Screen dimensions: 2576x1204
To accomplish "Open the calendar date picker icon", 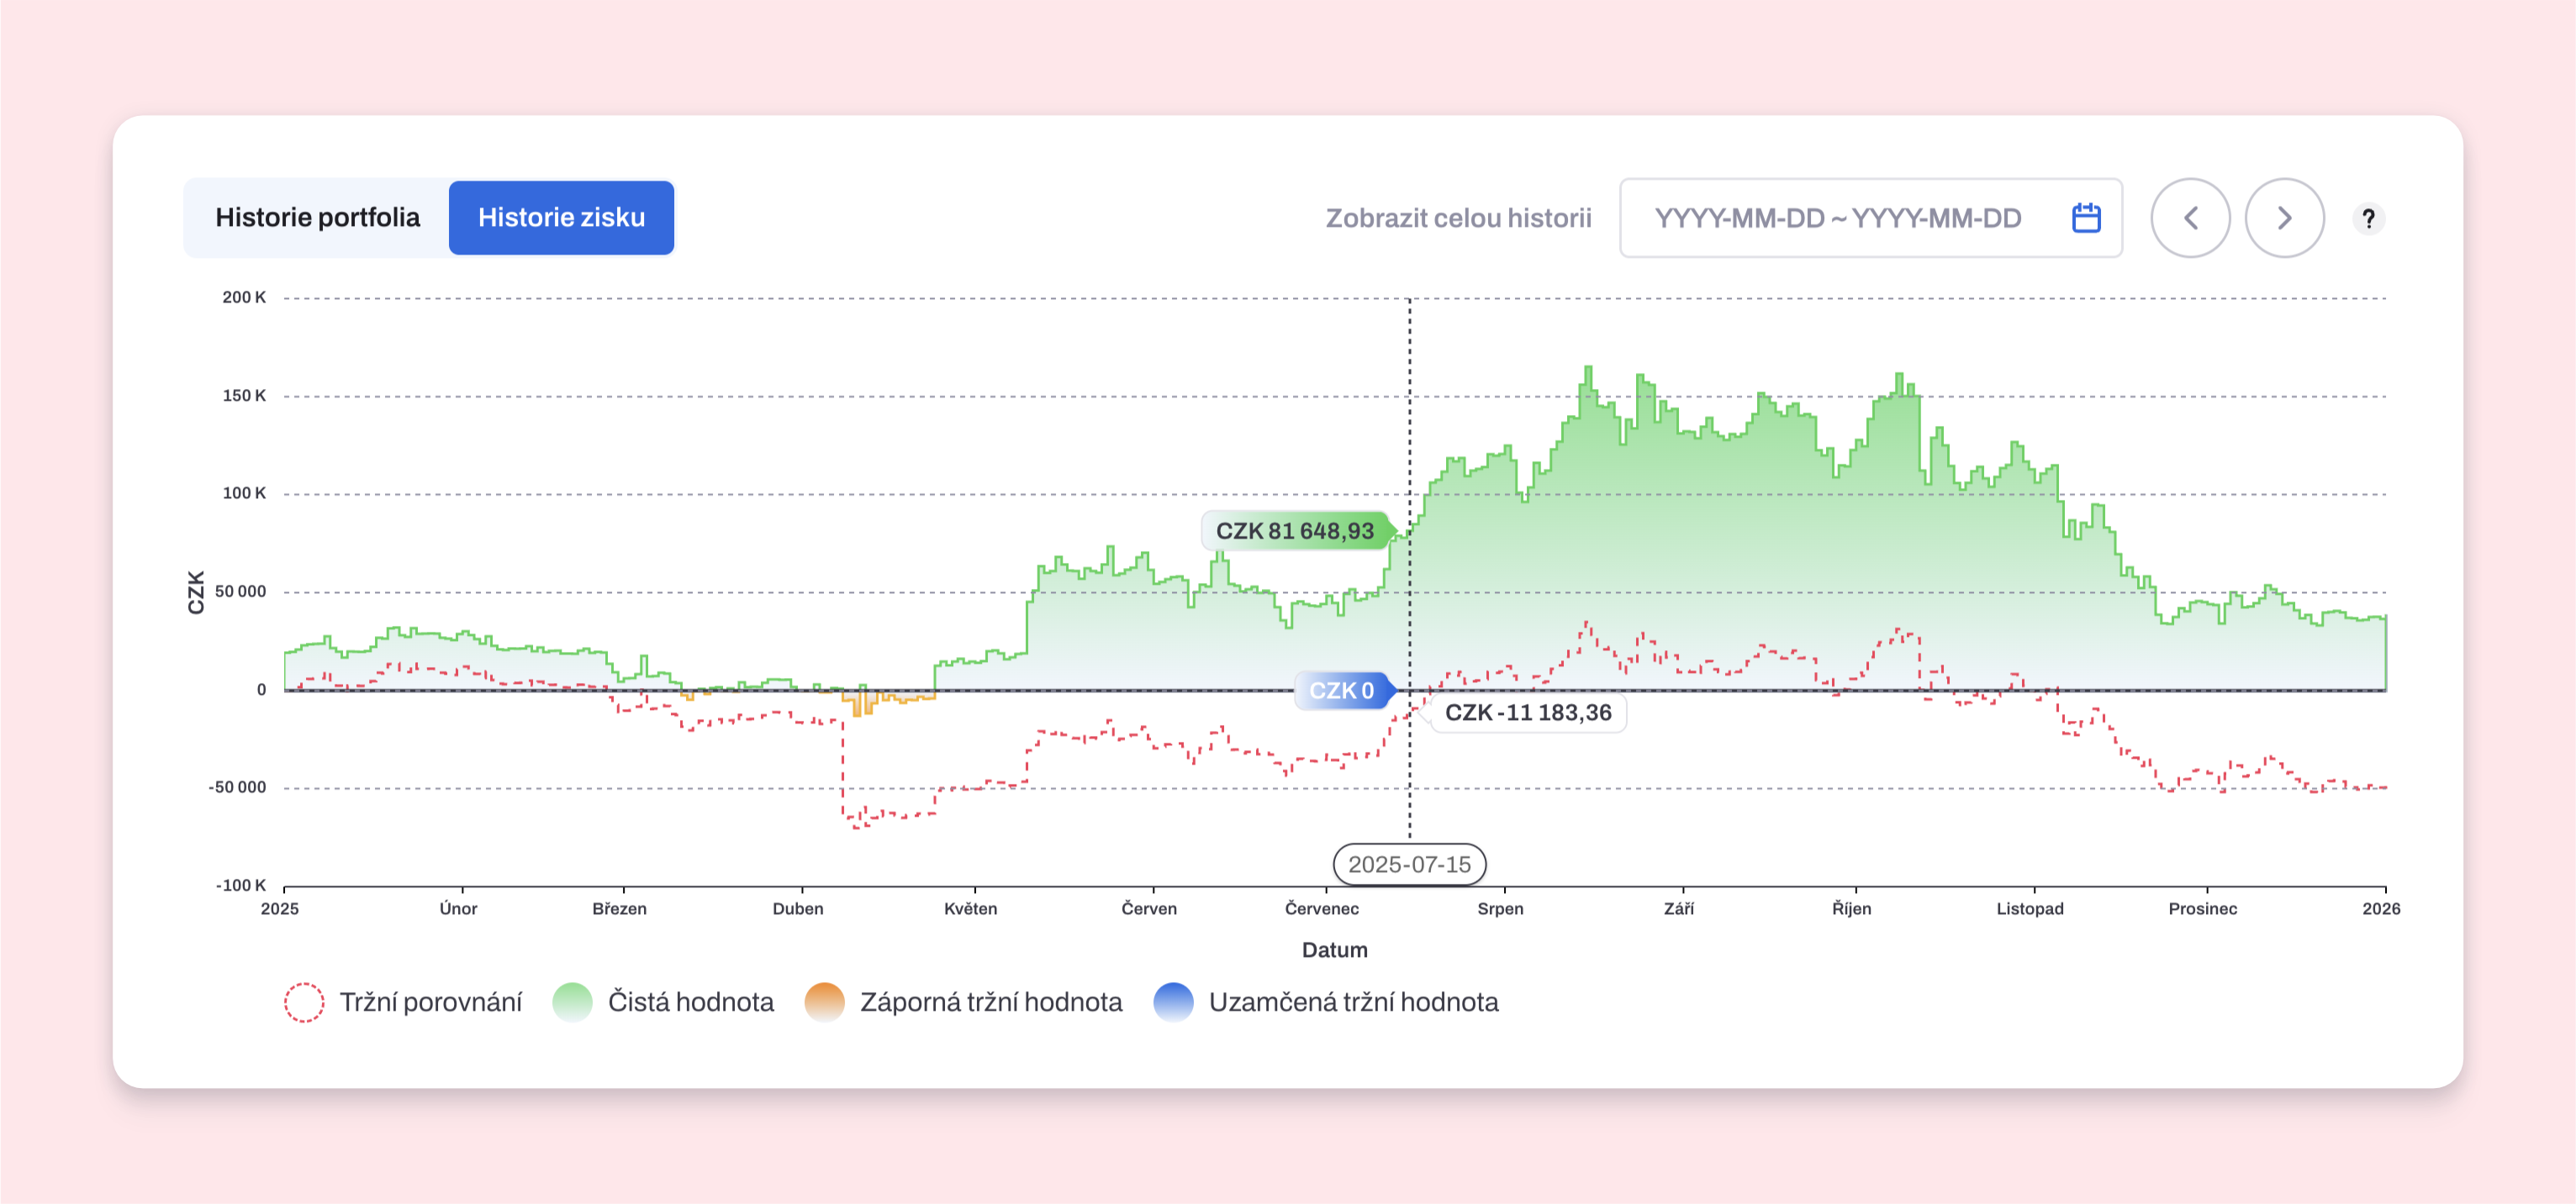I will pyautogui.click(x=2086, y=218).
